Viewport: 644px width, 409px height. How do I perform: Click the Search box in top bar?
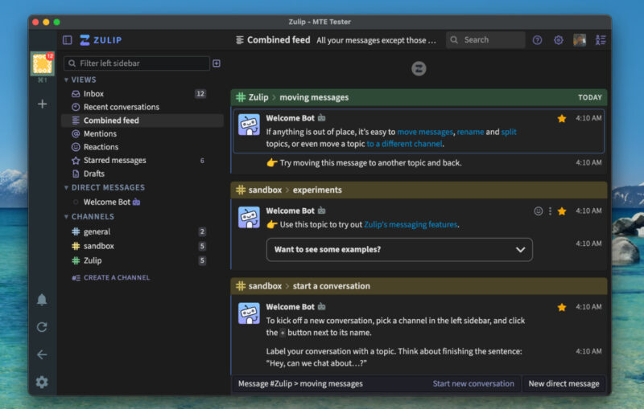(485, 39)
